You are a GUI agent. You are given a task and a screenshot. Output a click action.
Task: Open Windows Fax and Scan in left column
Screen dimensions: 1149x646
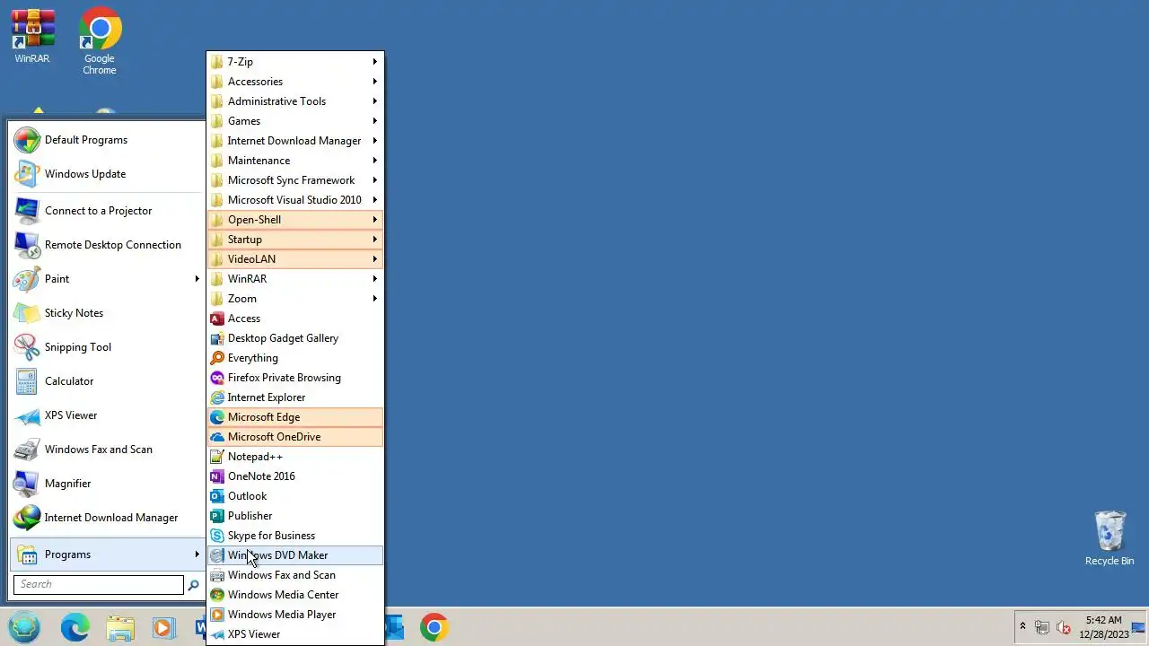click(x=107, y=450)
